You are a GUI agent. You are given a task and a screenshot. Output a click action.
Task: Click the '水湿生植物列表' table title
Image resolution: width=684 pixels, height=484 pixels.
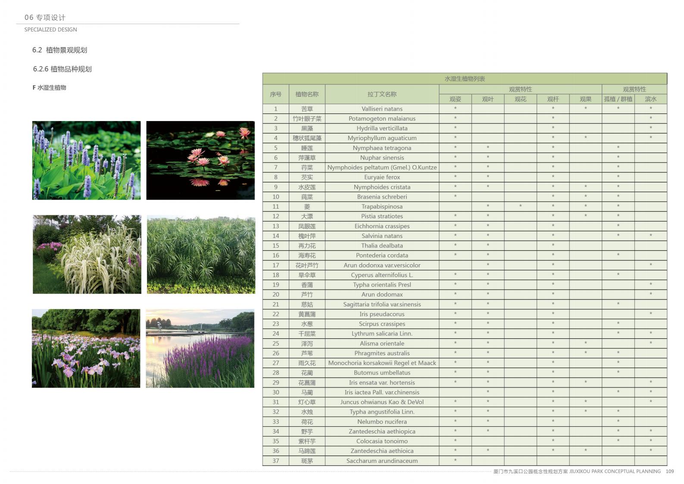(x=465, y=79)
